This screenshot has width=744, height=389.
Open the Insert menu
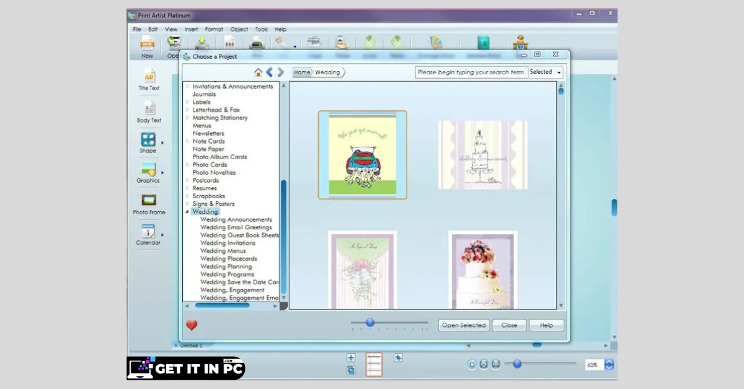[191, 29]
